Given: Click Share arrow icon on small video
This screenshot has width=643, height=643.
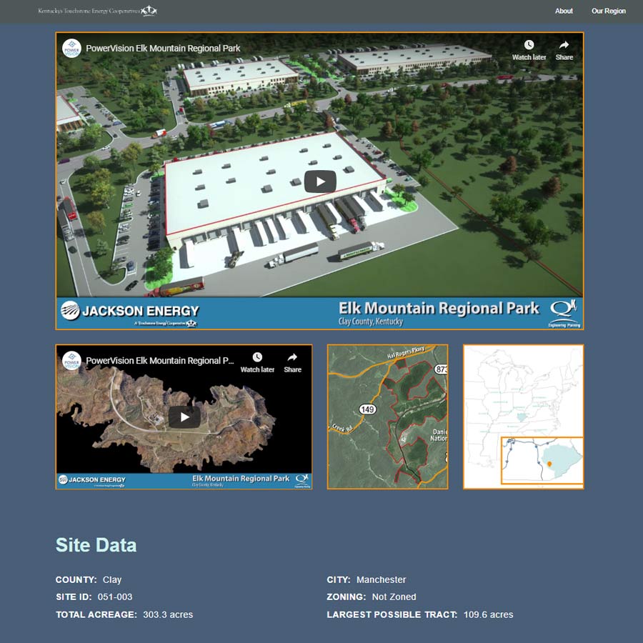Looking at the screenshot, I should pos(292,357).
